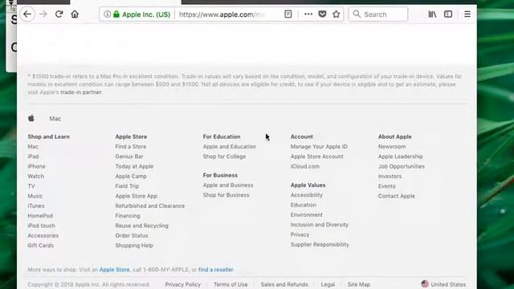Open Contact Apple

point(396,196)
